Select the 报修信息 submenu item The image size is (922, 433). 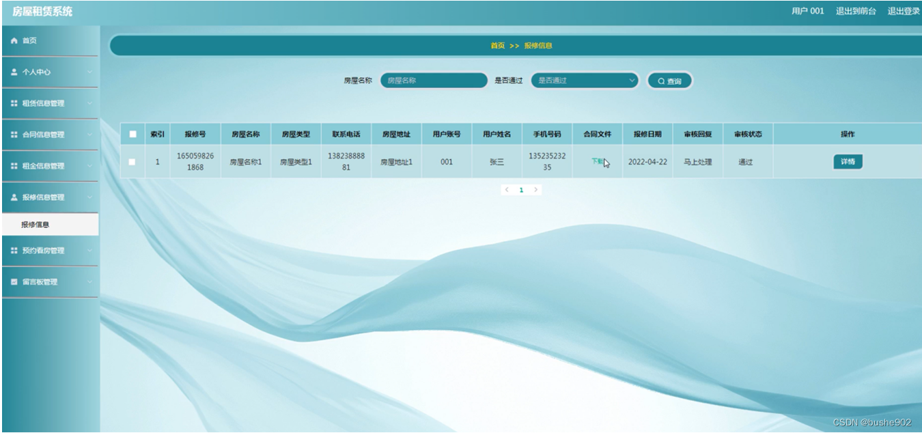(x=50, y=224)
